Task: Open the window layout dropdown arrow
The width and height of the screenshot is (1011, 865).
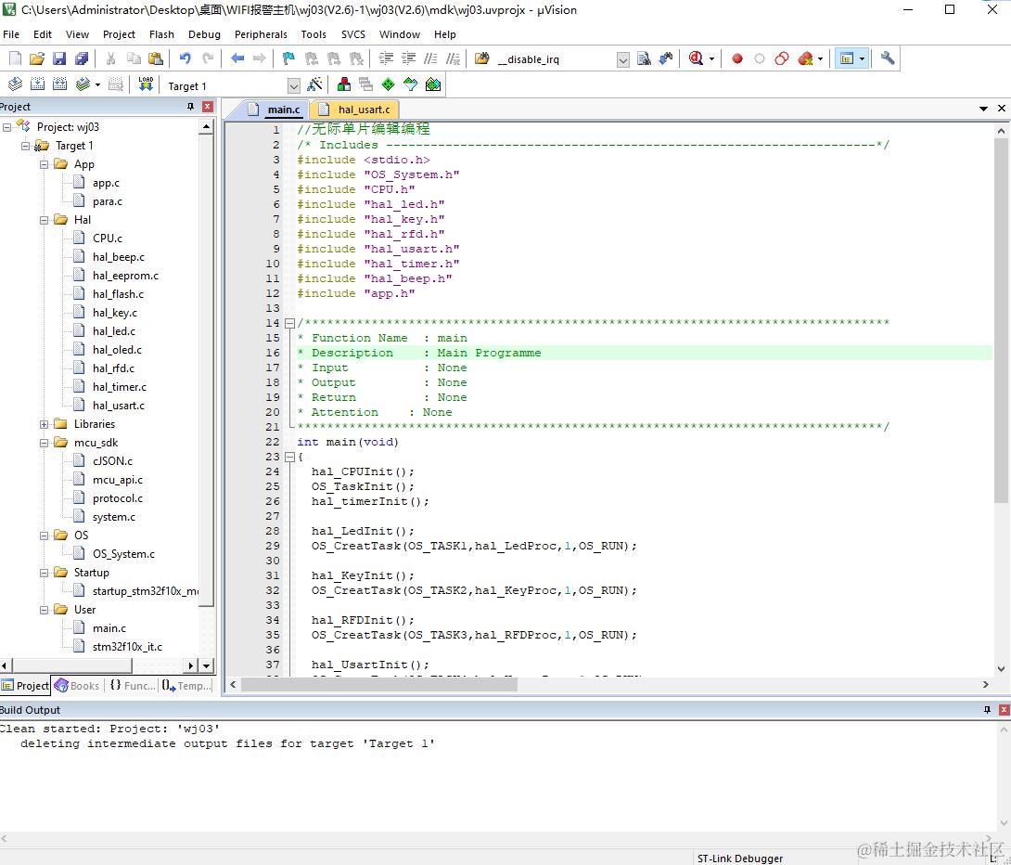Action: point(862,58)
